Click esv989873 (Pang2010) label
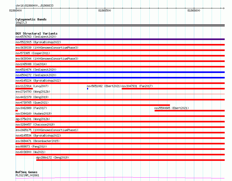The height and width of the screenshot is (181, 232). pyautogui.click(x=31, y=146)
